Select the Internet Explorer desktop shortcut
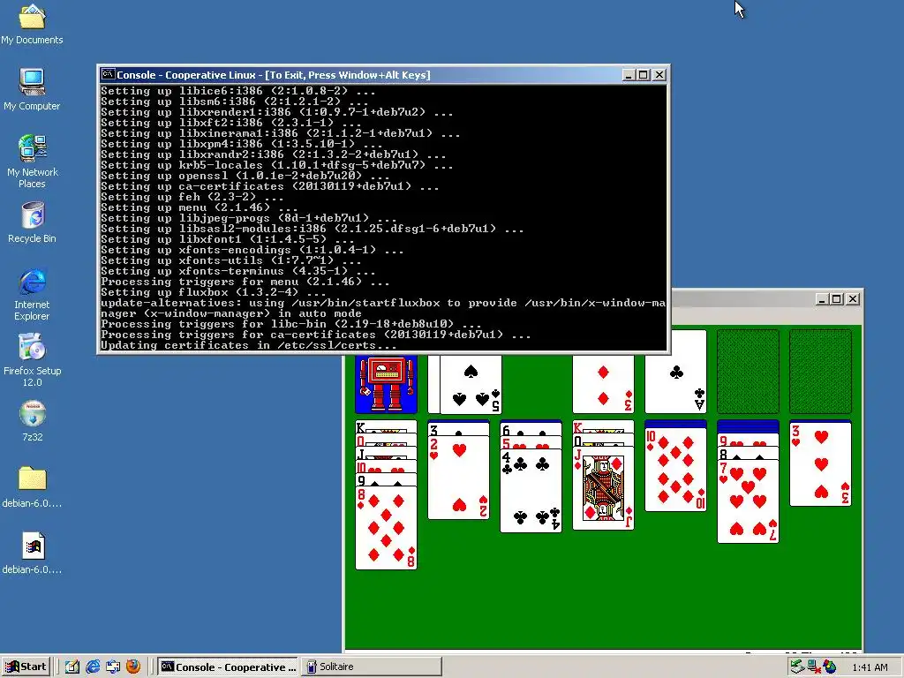Screen dimensions: 904x678 pyautogui.click(x=32, y=294)
